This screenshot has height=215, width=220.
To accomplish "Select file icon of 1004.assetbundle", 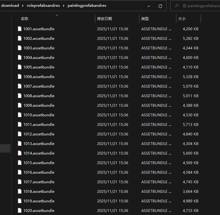I will [20, 57].
